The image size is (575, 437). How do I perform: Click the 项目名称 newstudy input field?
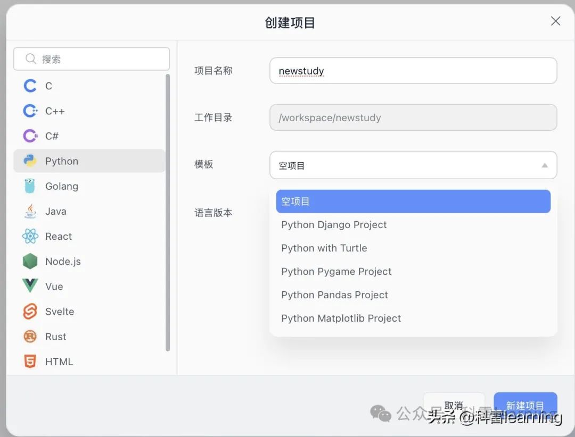[x=413, y=71]
